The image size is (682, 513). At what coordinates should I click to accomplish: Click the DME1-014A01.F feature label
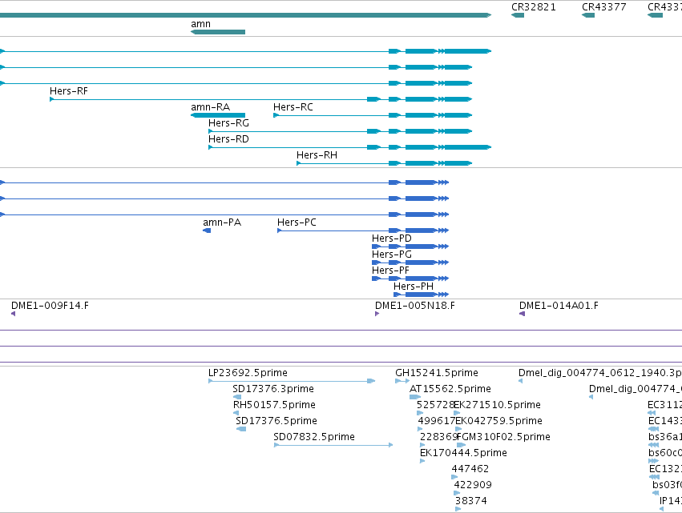point(559,306)
